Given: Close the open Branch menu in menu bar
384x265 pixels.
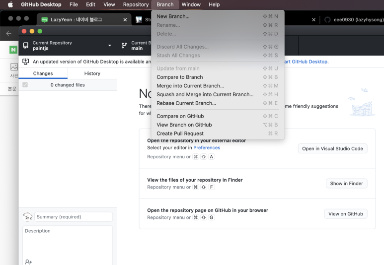Looking at the screenshot, I should pos(165,4).
